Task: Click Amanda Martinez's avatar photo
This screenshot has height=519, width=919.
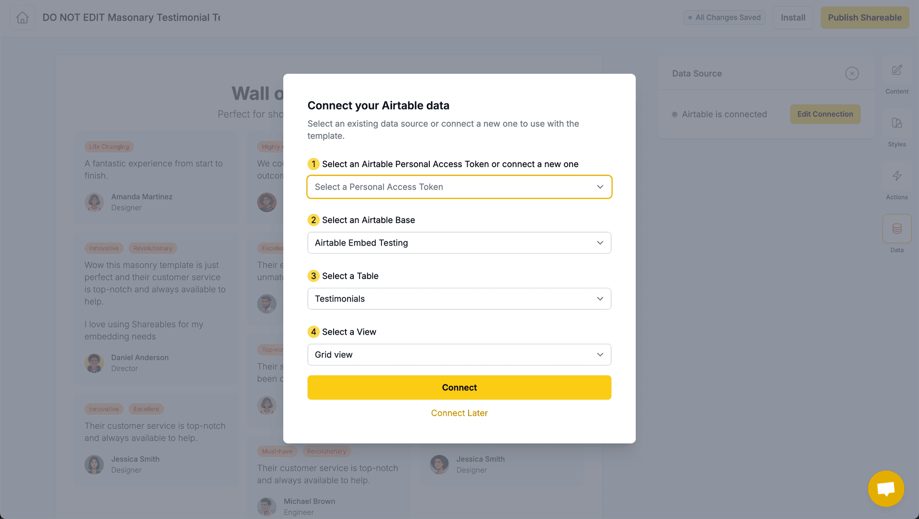Action: 94,202
